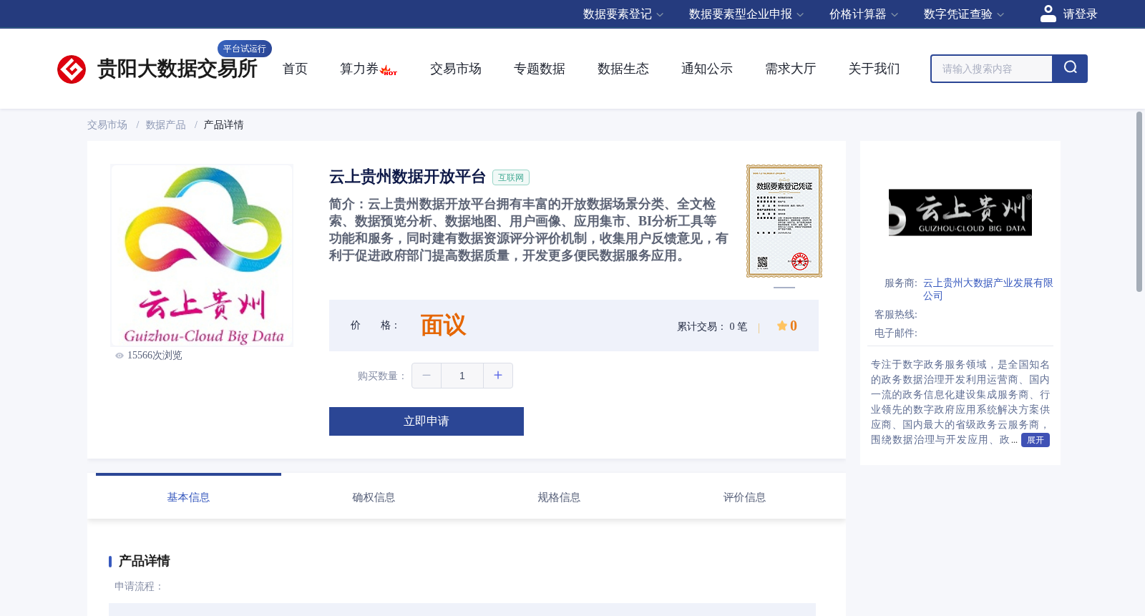This screenshot has height=616, width=1145.
Task: Click the red Guiyang exchange logo icon
Action: 72,69
